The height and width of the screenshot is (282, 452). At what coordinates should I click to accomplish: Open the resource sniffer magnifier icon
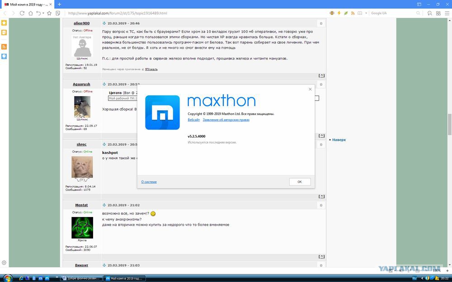click(429, 13)
